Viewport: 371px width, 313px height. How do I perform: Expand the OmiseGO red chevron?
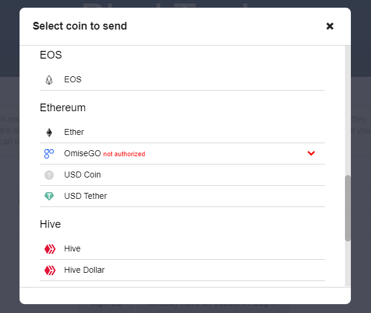click(311, 153)
